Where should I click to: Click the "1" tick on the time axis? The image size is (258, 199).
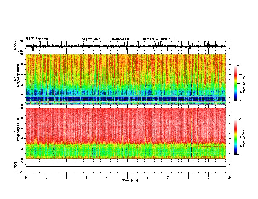pos(46,178)
